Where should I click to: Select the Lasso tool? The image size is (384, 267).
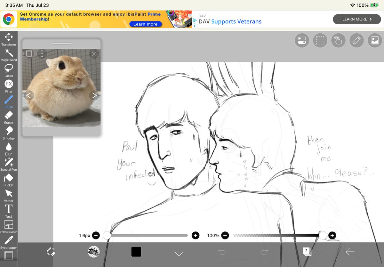tap(9, 70)
